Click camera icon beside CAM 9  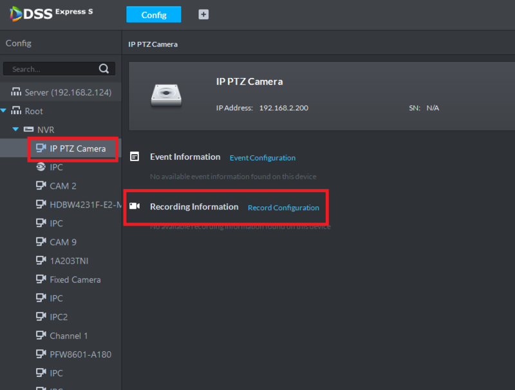[41, 242]
